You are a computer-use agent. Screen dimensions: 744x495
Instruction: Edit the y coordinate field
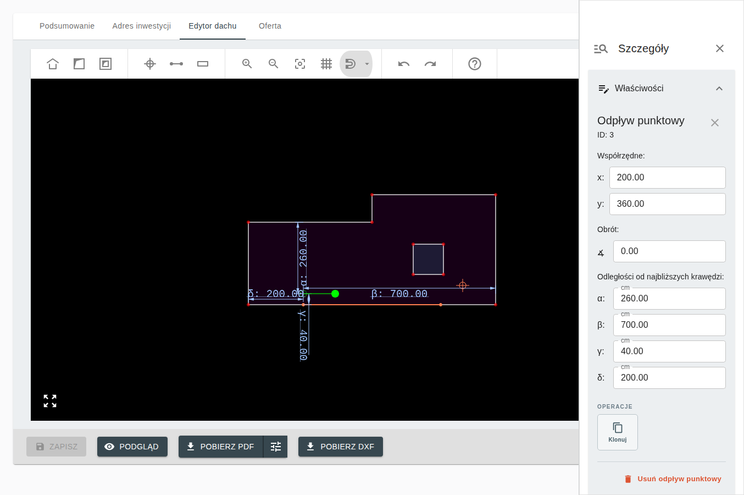[668, 204]
